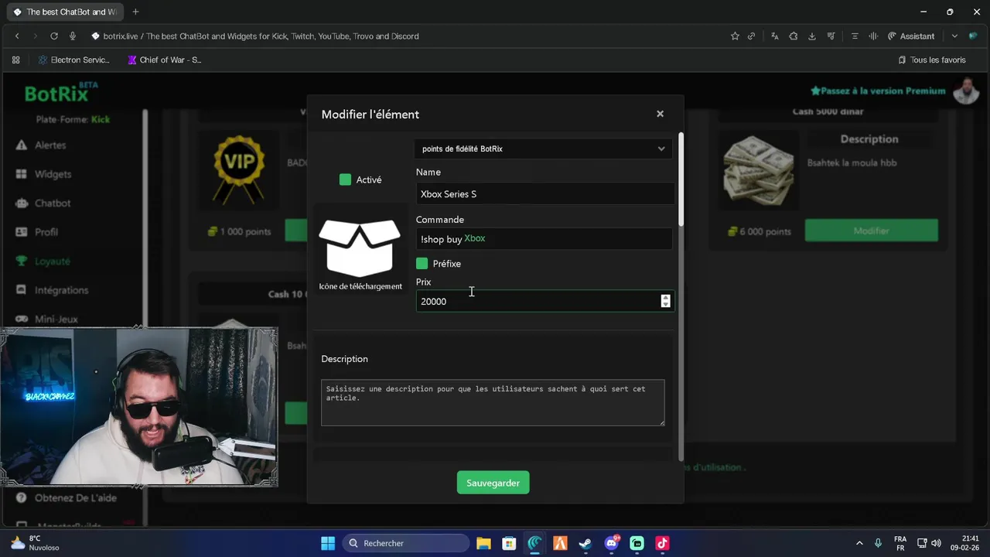Screen dimensions: 990x557
Task: Open TikTok from taskbar
Action: pos(662,543)
